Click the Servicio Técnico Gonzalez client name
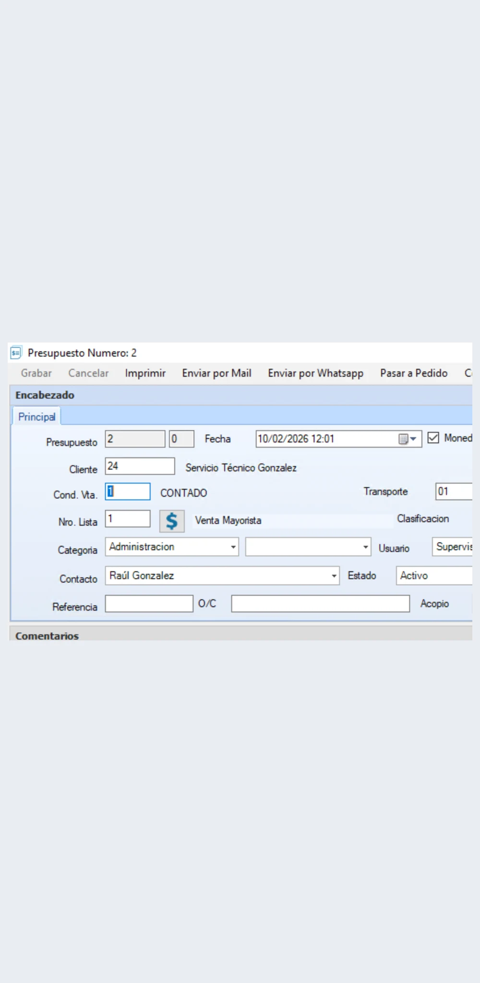The width and height of the screenshot is (480, 983). (241, 467)
